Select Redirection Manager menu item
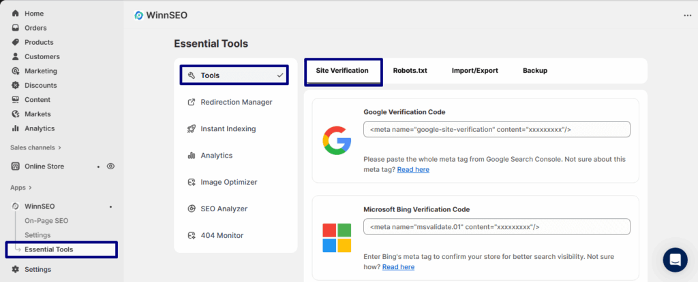 tap(235, 102)
